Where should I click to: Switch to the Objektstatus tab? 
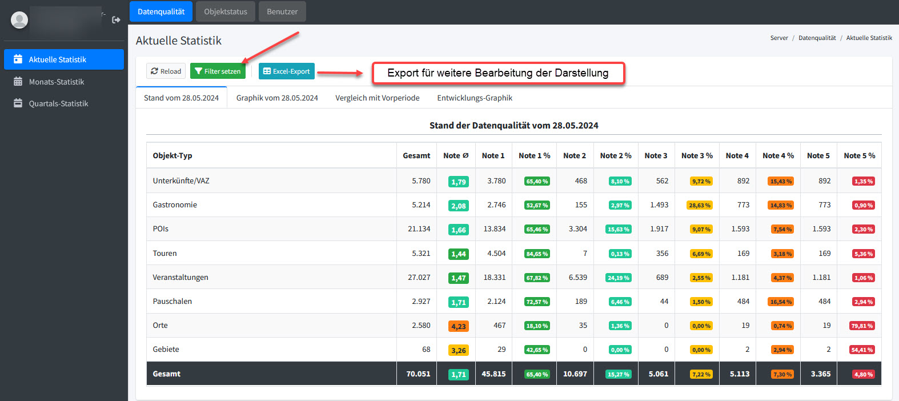tap(226, 11)
